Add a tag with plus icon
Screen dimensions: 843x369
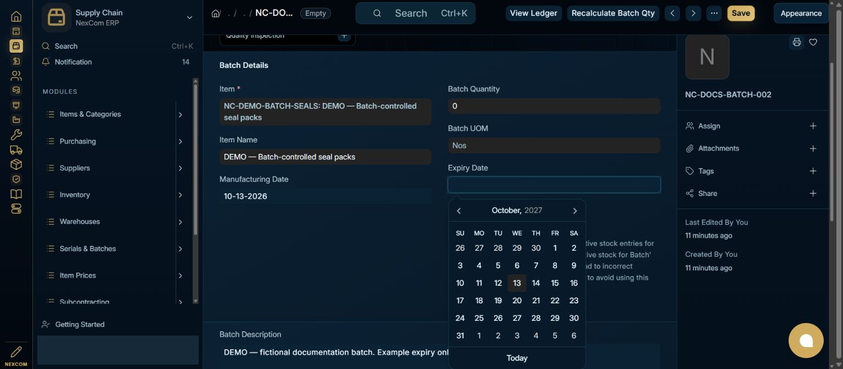coord(813,171)
